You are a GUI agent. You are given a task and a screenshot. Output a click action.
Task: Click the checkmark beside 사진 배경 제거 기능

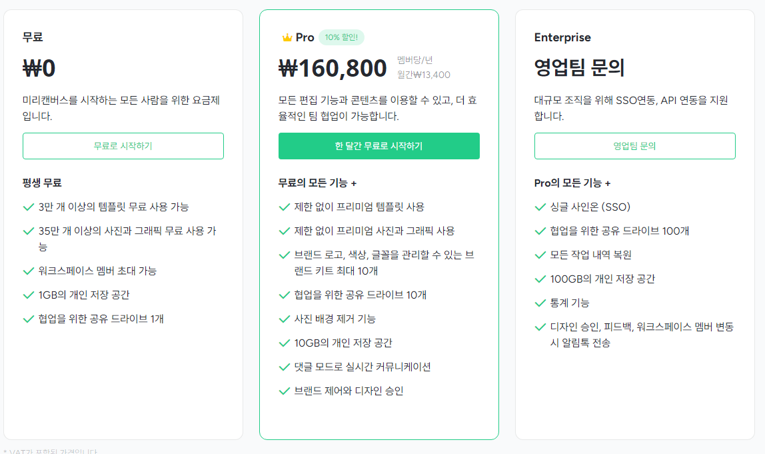[x=285, y=319]
